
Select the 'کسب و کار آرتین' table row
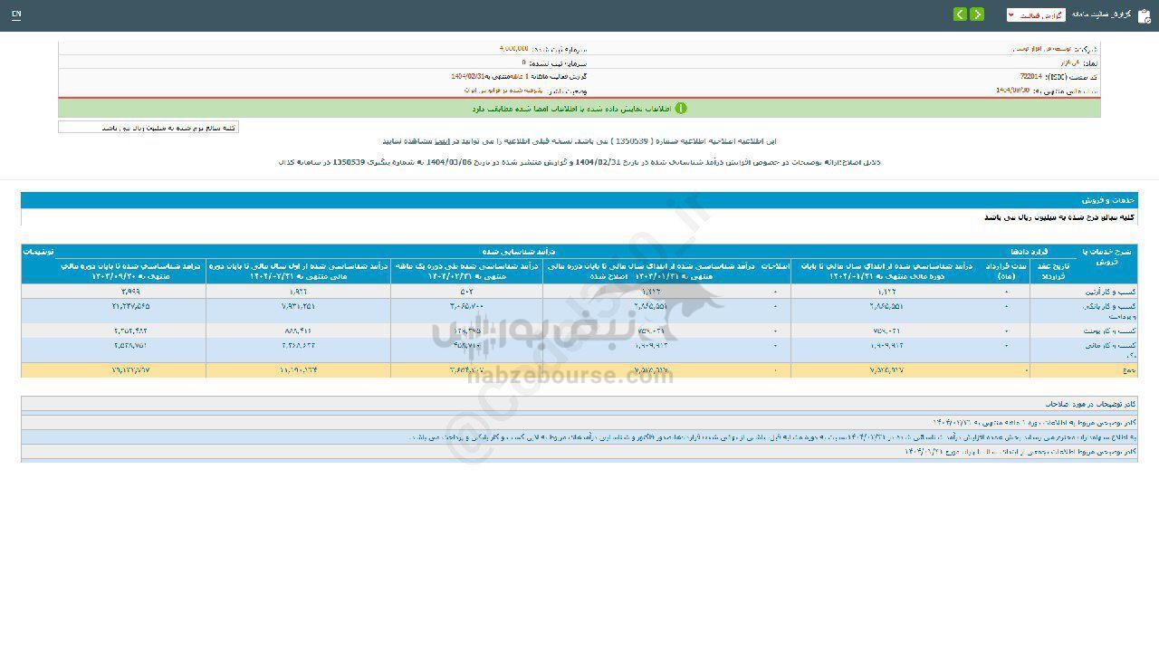(1106, 292)
